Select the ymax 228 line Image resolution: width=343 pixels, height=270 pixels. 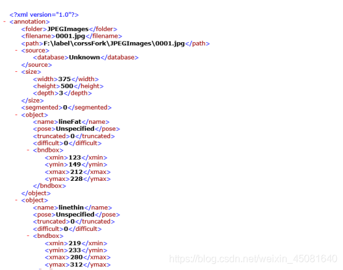77,179
